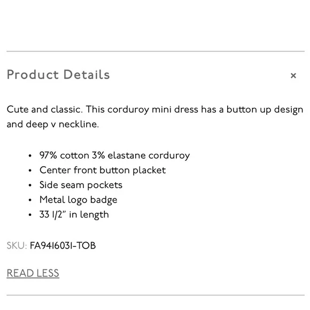Click the divider line above Product Details
The image size is (310, 310).
[156, 51]
